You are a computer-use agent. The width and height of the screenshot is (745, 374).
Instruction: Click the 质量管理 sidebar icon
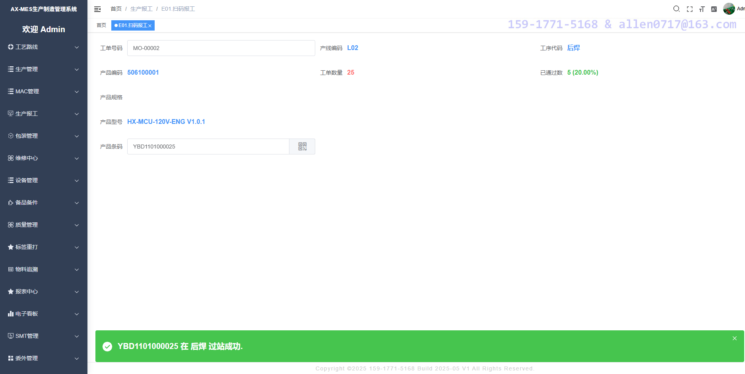[11, 225]
